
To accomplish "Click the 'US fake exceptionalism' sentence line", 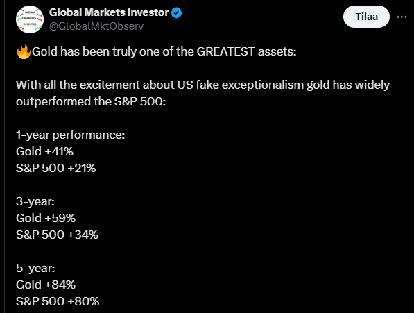I will point(202,85).
